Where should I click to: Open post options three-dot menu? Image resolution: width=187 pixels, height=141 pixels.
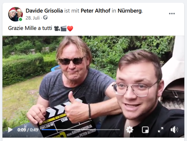172,13
